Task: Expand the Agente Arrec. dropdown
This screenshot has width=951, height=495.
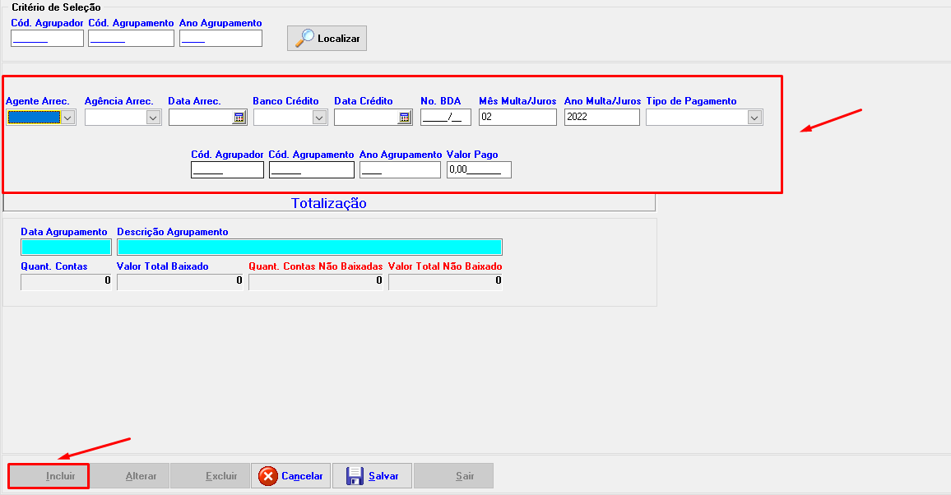Action: coord(68,118)
